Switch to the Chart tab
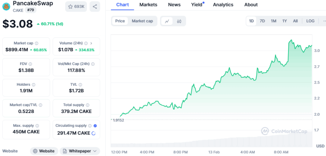Viewport: 326px width, 156px height. coord(122,5)
